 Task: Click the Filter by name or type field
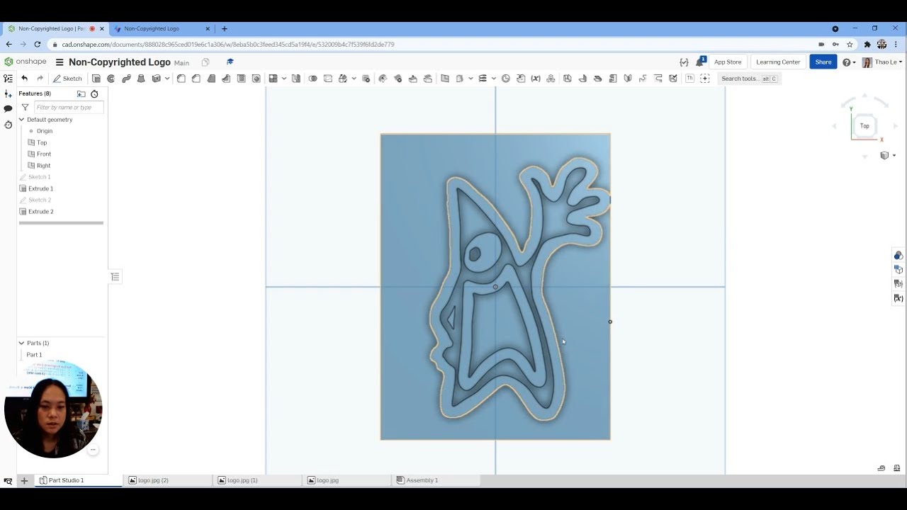tap(69, 107)
